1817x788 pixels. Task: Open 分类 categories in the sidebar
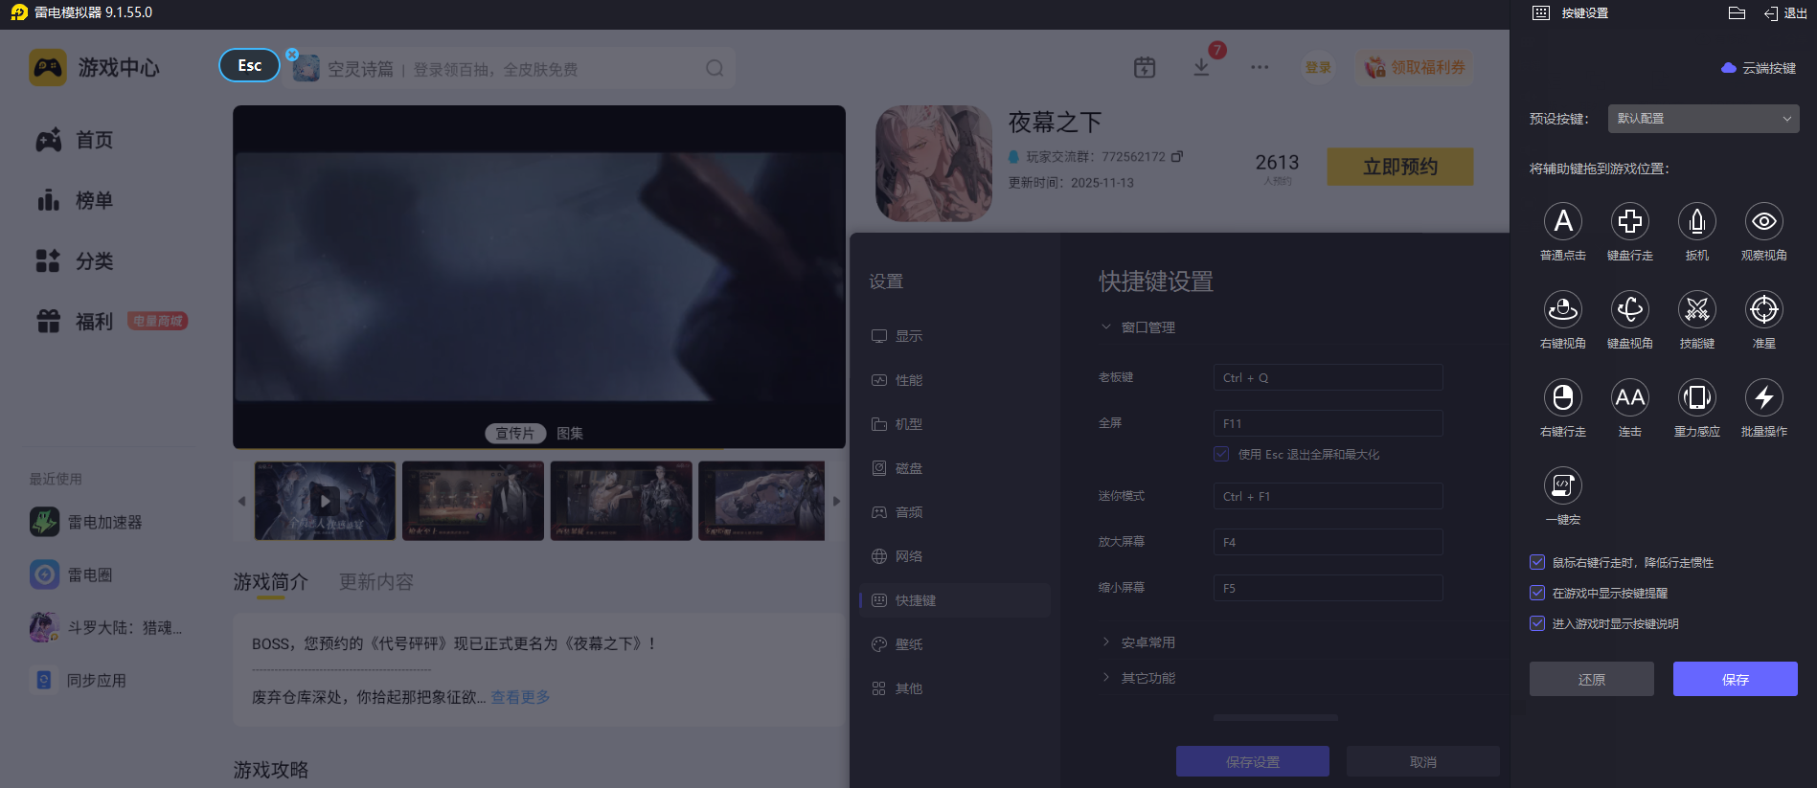coord(75,260)
